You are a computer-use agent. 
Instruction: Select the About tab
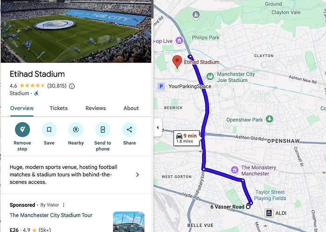[x=131, y=108]
